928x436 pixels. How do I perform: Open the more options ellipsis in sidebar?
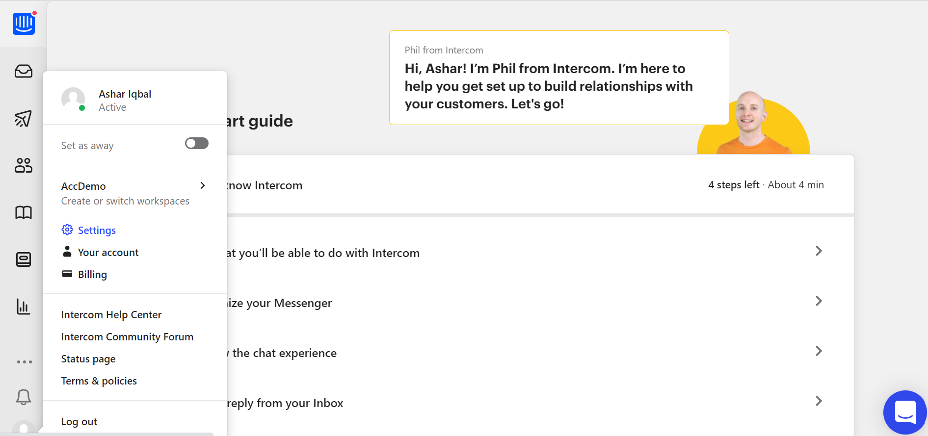point(24,362)
